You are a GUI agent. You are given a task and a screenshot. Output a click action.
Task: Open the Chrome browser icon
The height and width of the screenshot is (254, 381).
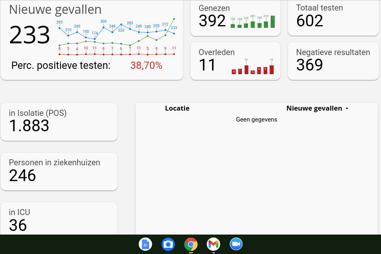pyautogui.click(x=190, y=244)
